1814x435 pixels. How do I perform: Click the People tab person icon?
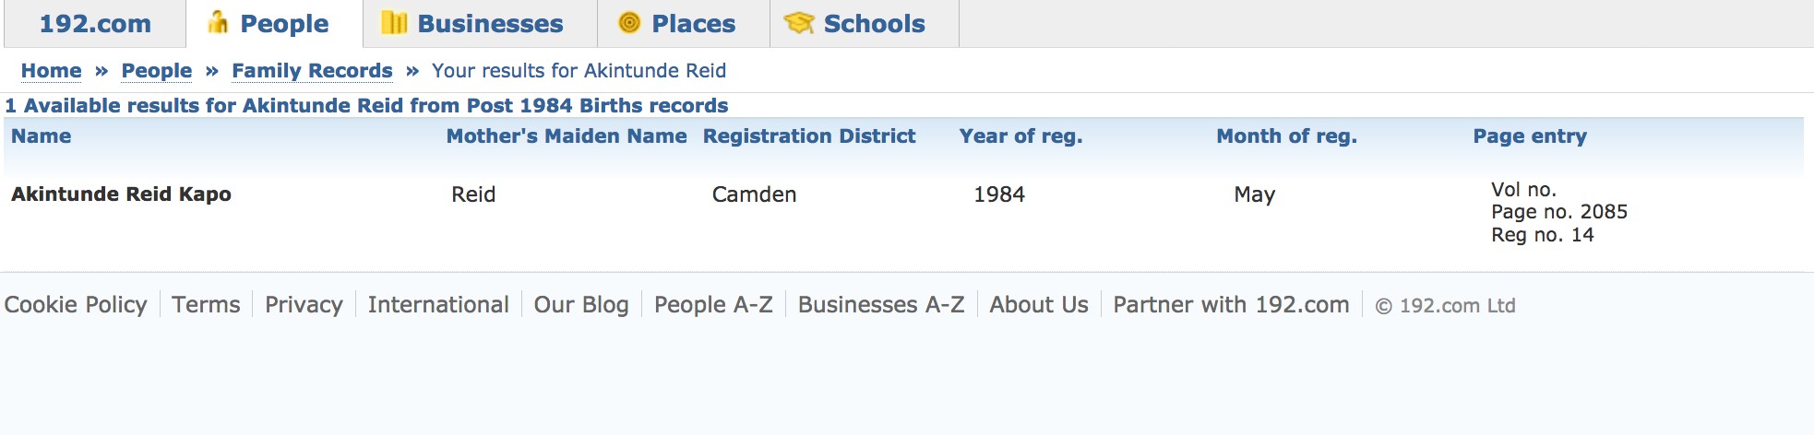(218, 23)
